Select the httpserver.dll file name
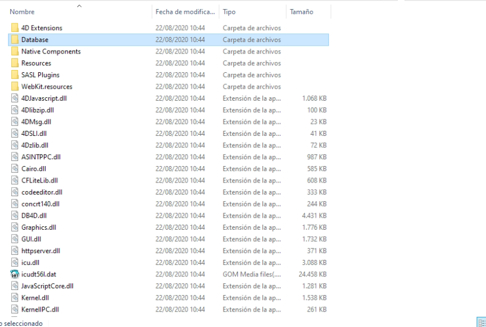Screen dimensions: 486x327 point(40,251)
